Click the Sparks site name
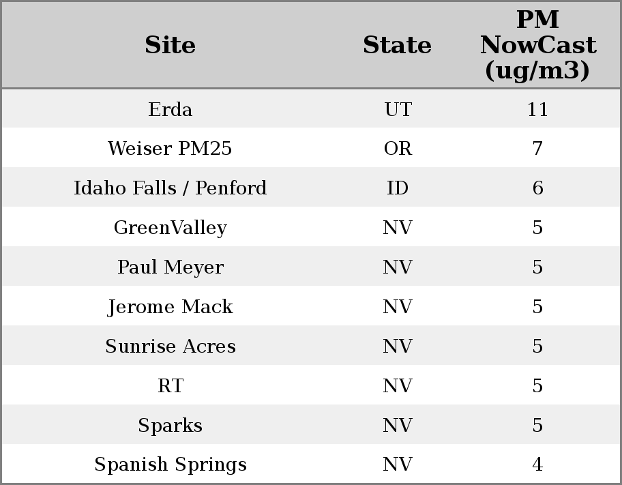Image resolution: width=622 pixels, height=485 pixels. click(171, 426)
